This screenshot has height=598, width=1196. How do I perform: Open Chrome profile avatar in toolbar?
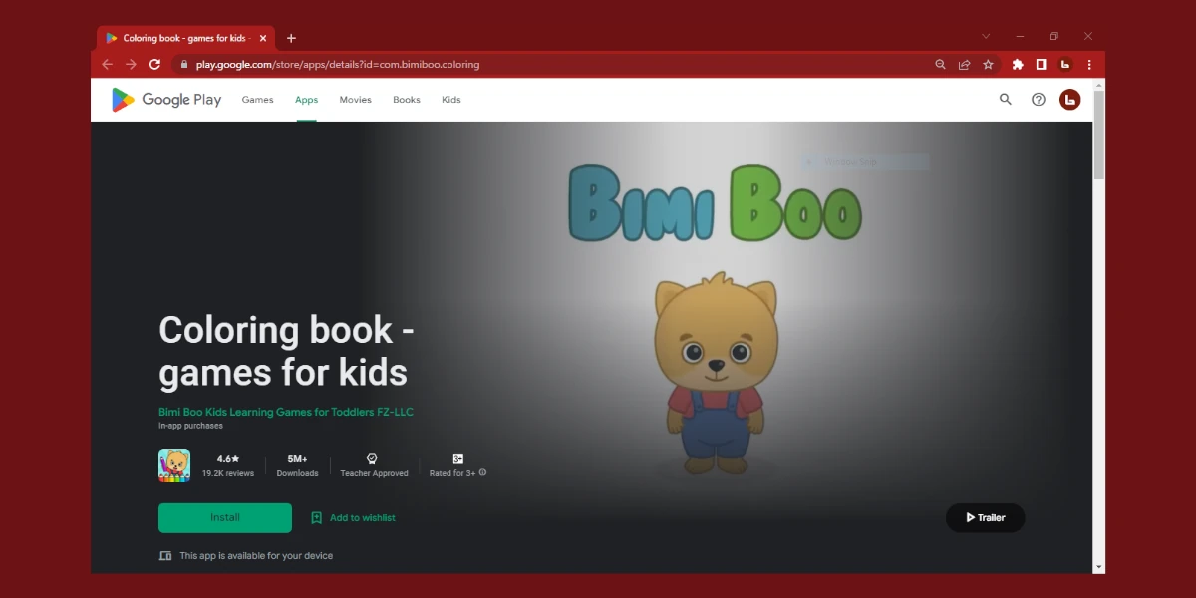[1065, 64]
